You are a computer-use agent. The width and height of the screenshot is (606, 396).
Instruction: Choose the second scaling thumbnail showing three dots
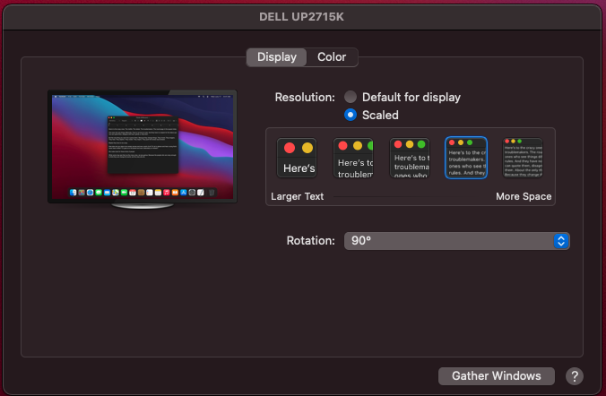tap(353, 158)
